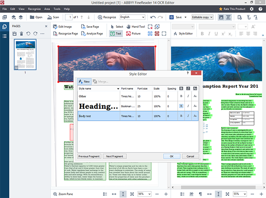Choose the Picture area tool
The height and width of the screenshot is (198, 266).
click(133, 34)
